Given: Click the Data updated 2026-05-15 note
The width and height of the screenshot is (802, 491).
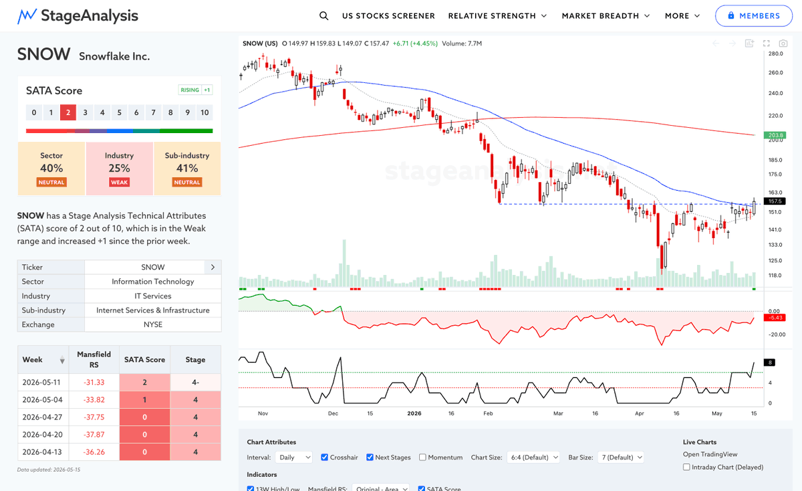Looking at the screenshot, I should point(47,470).
